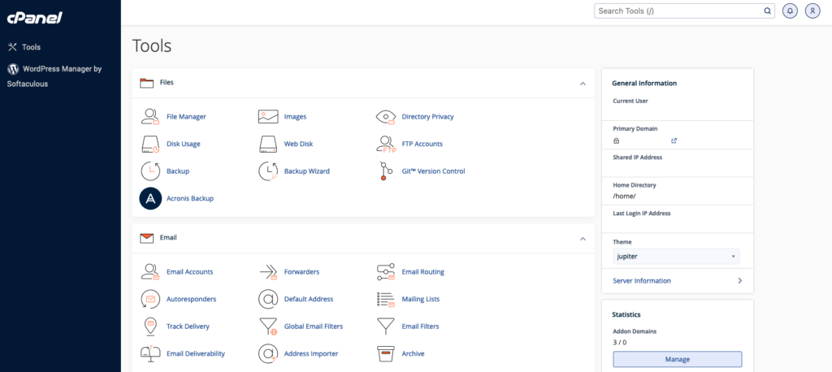
Task: Open the Address Importer icon
Action: pos(268,353)
